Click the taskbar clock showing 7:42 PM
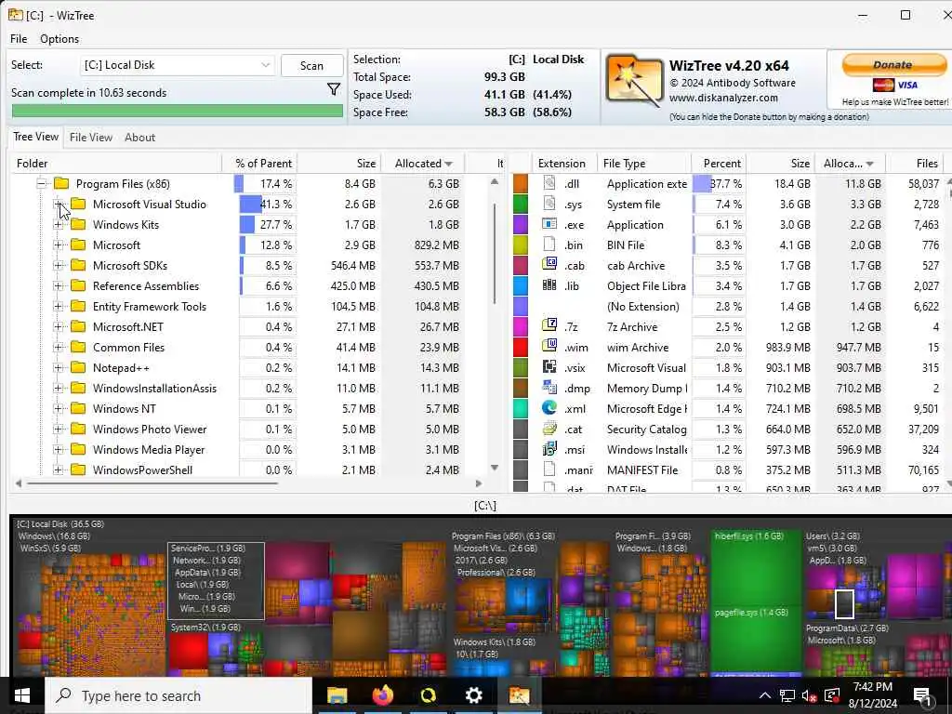Viewport: 952px width, 714px height. click(872, 687)
